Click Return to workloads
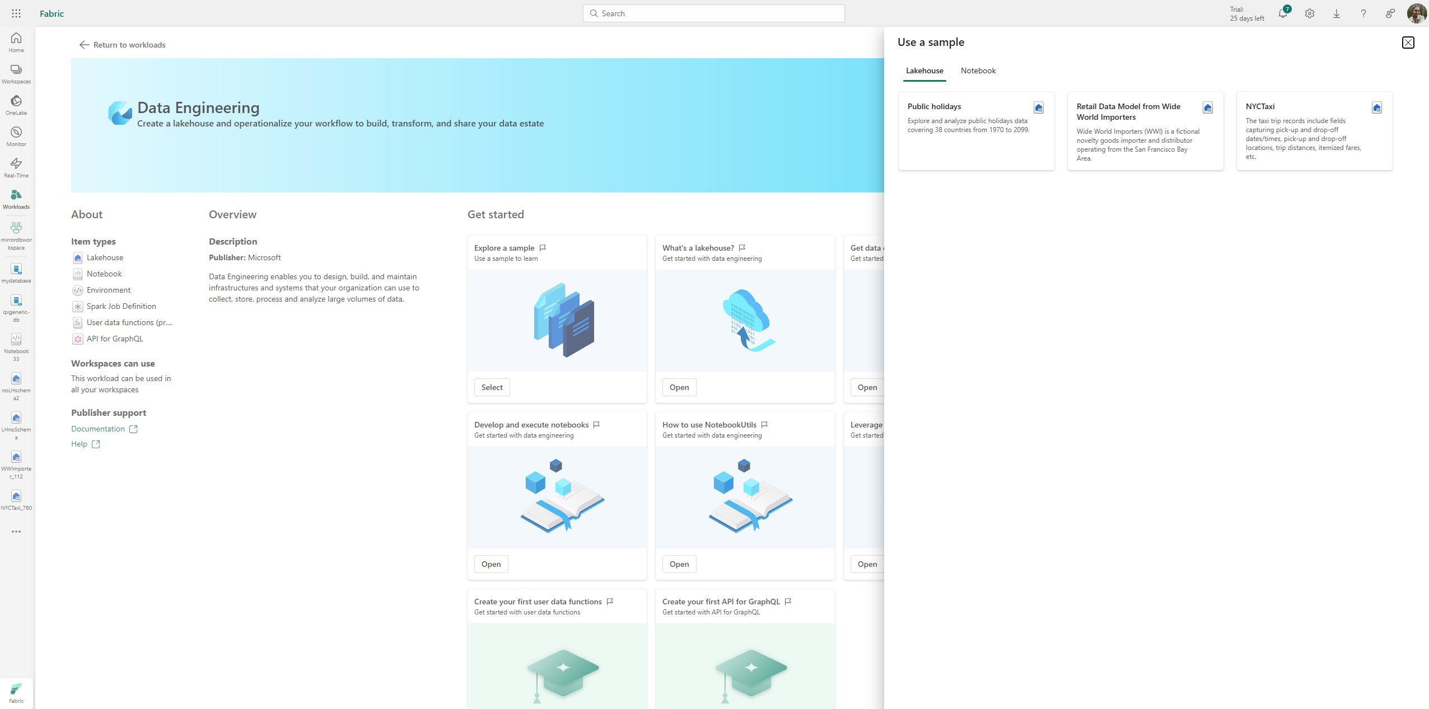This screenshot has width=1429, height=709. tap(122, 45)
